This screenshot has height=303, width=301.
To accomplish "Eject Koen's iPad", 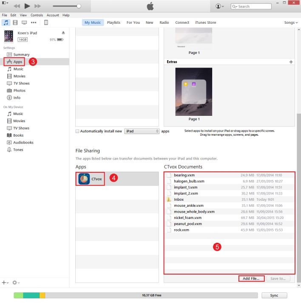I will click(x=63, y=33).
